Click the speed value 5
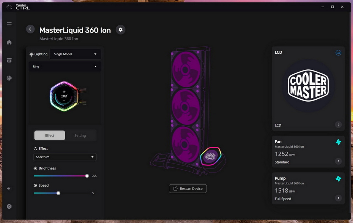 tap(93, 193)
